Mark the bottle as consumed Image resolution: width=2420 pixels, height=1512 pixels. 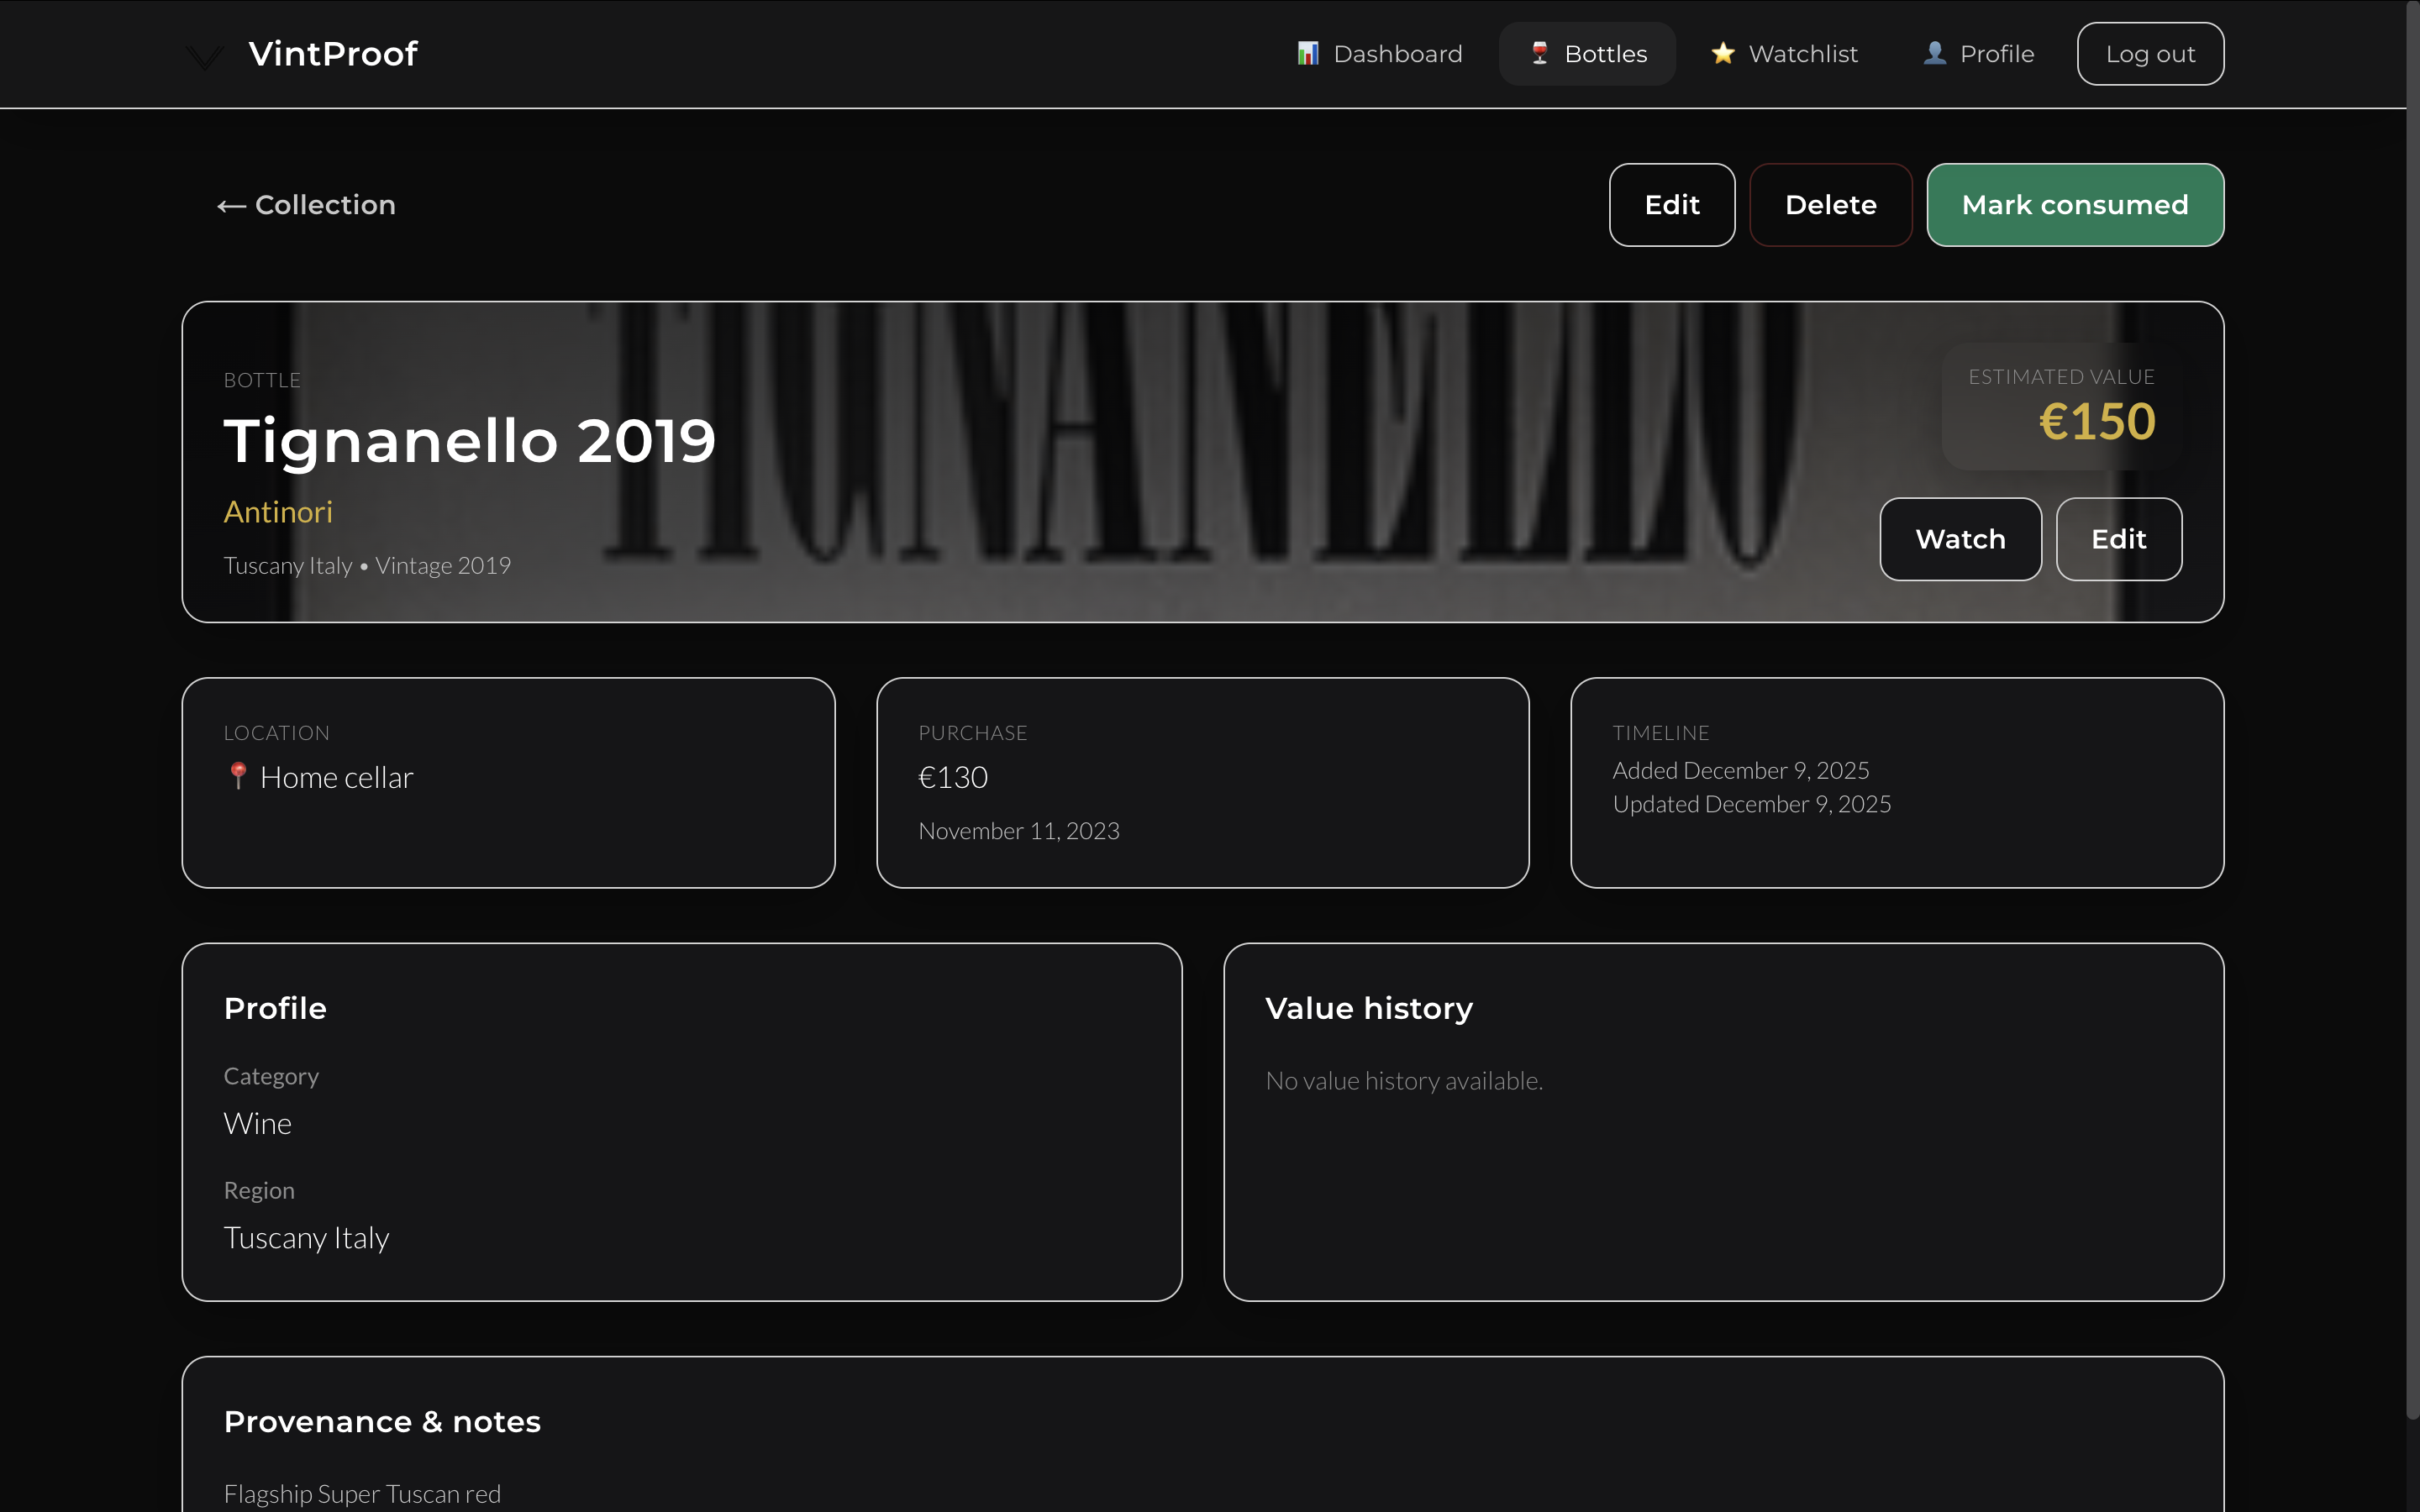[x=2074, y=205]
